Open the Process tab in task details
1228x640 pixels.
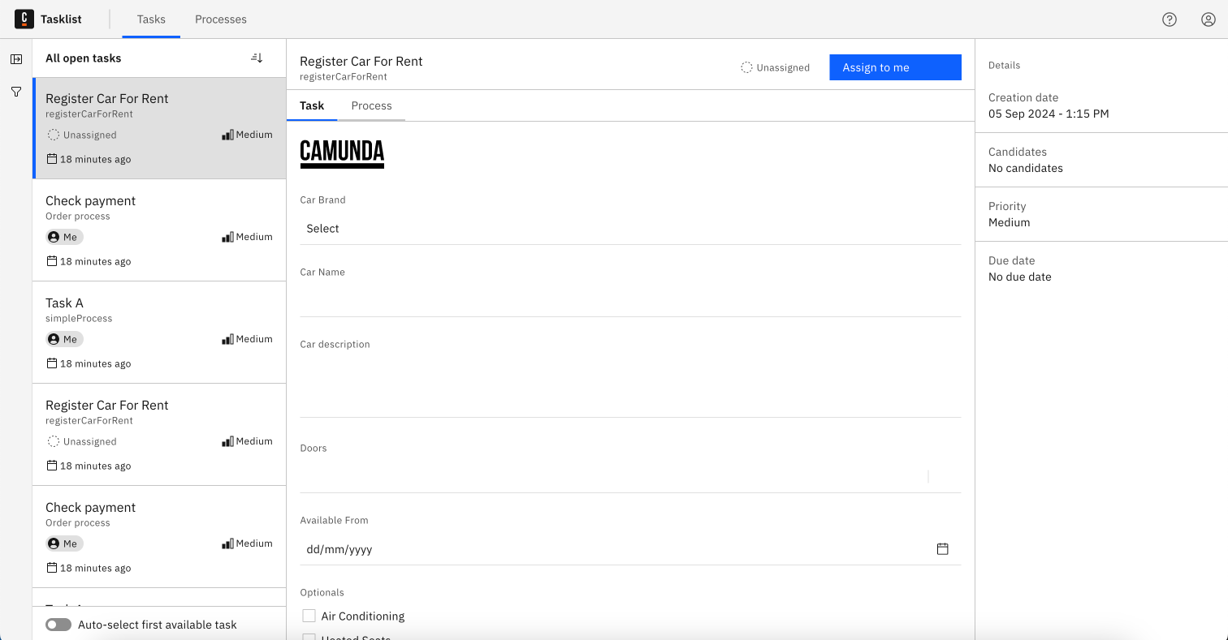371,106
